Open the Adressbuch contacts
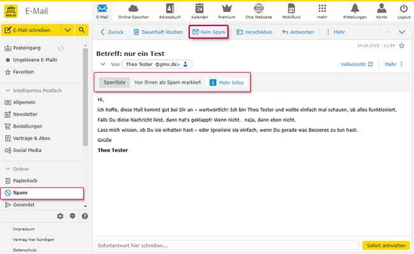This screenshot has height=254, width=414. coord(170,11)
